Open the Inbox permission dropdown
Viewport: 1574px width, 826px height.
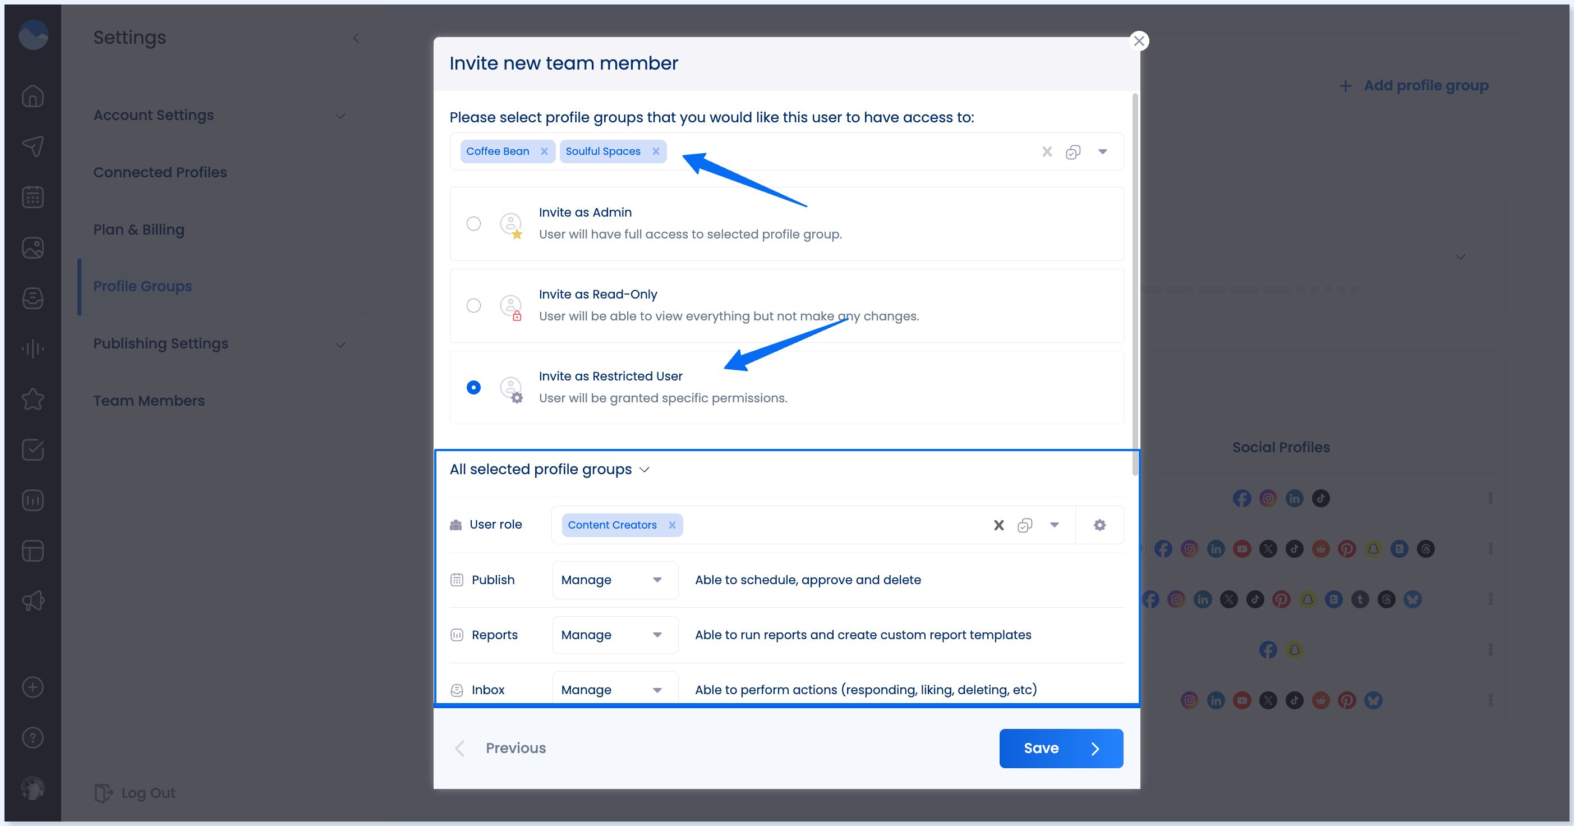click(615, 689)
